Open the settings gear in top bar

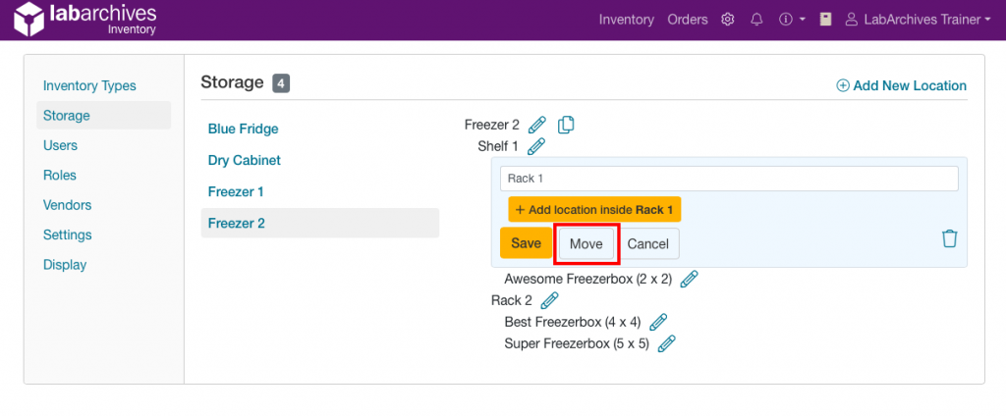(728, 20)
